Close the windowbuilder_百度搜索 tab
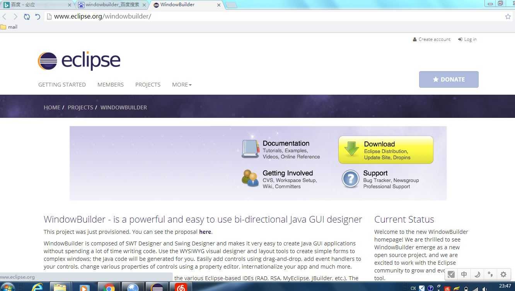 pyautogui.click(x=144, y=5)
